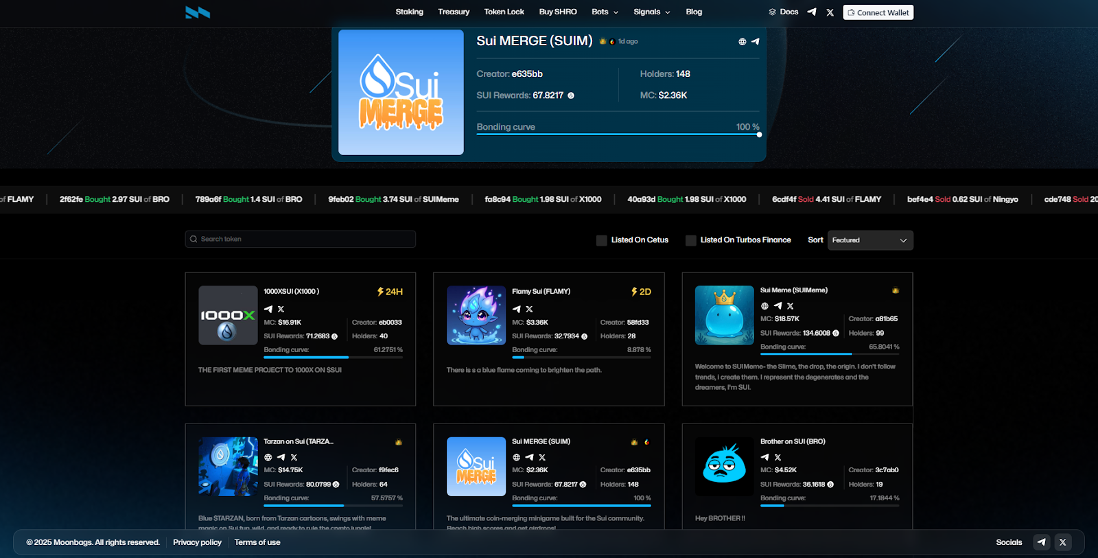Open website globe on the Sui MERGE card
The height and width of the screenshot is (558, 1098).
[x=517, y=457]
